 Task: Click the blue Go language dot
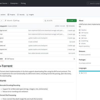[x=80, y=73]
